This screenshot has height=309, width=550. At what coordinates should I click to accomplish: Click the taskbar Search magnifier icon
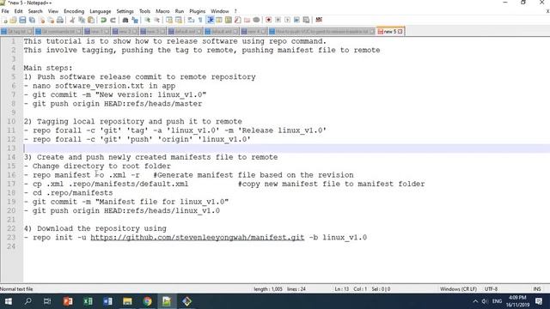28,301
